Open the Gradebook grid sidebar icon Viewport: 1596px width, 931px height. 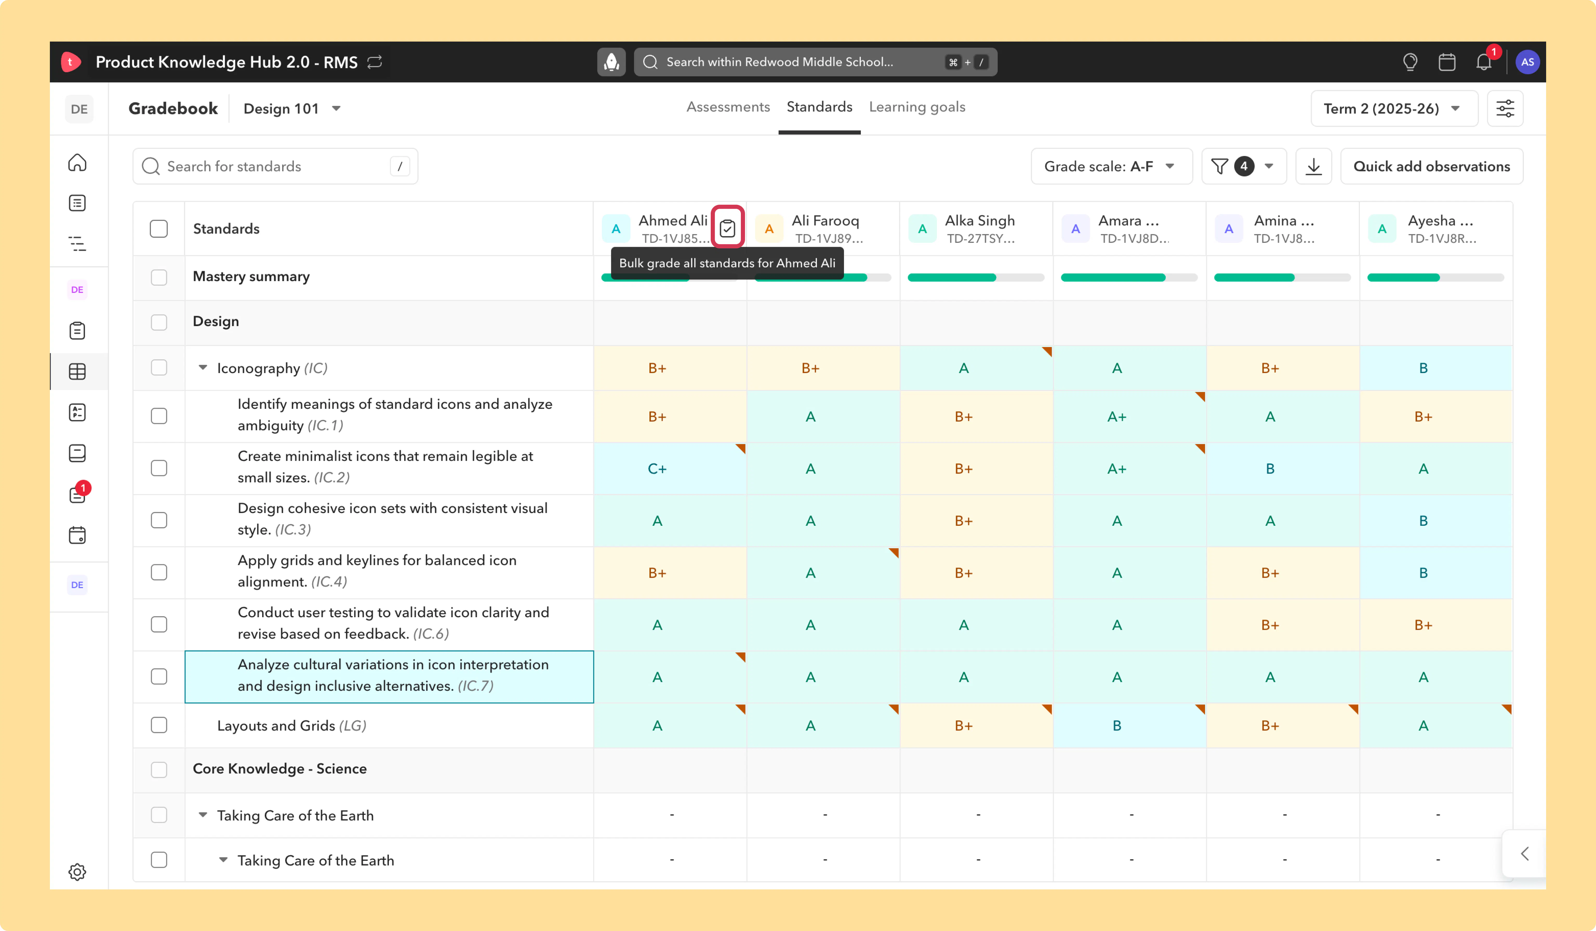[x=77, y=371]
